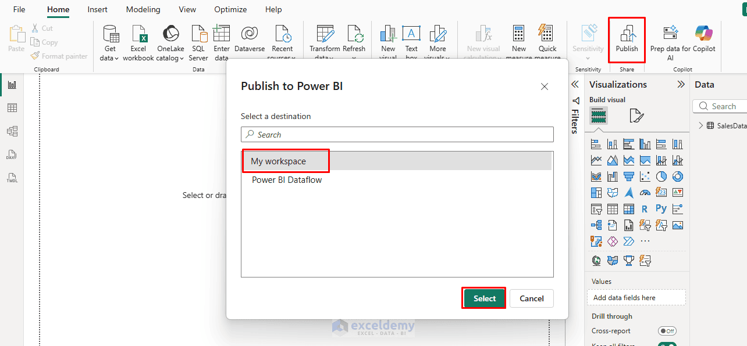Open Get more visuals ellipsis
This screenshot has height=346, width=747.
click(x=645, y=242)
